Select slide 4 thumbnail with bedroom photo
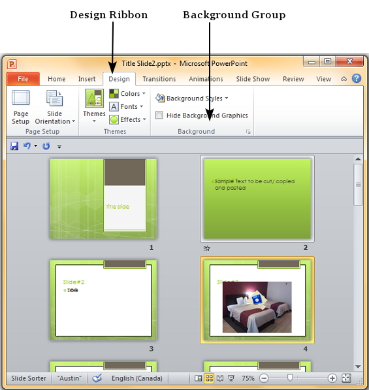 (257, 300)
